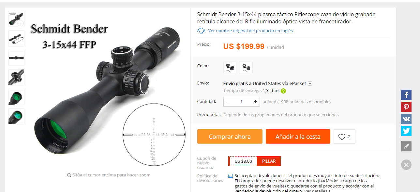Click the green delivery time help icon
The image size is (420, 192).
point(283,91)
